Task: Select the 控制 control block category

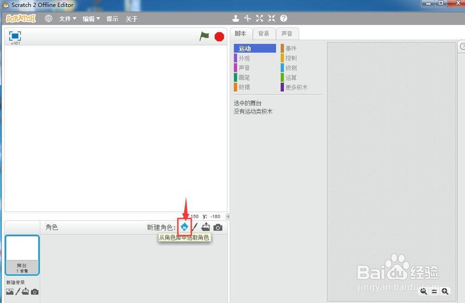Action: [x=301, y=58]
